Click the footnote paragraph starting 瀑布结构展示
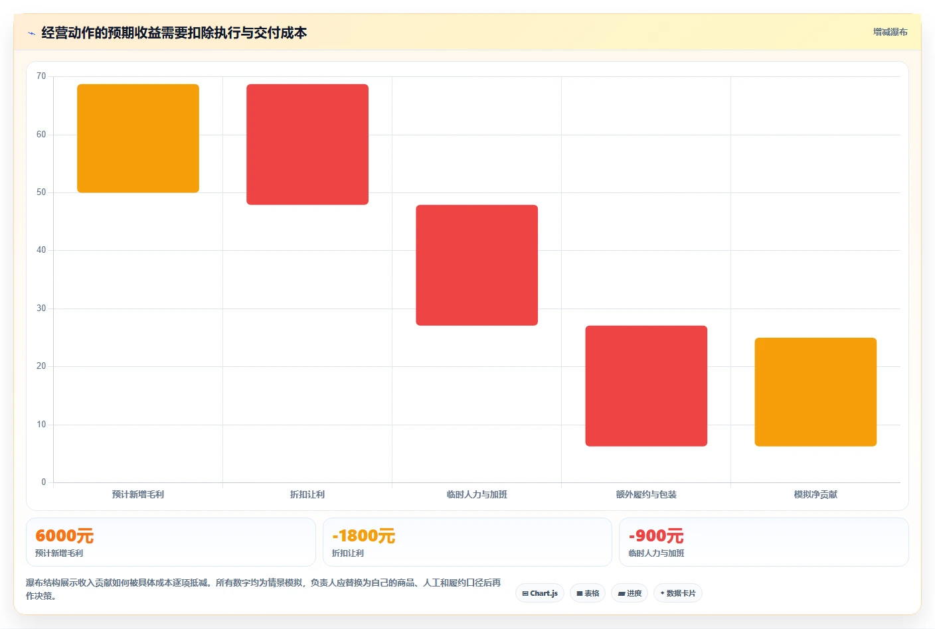935x629 pixels. click(x=264, y=589)
